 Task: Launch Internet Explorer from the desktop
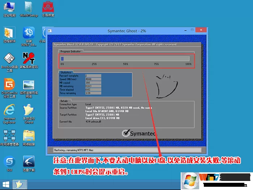(x=9, y=114)
